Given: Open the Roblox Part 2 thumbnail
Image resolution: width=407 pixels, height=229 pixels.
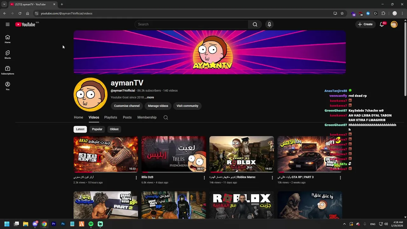Looking at the screenshot, I should [x=242, y=154].
